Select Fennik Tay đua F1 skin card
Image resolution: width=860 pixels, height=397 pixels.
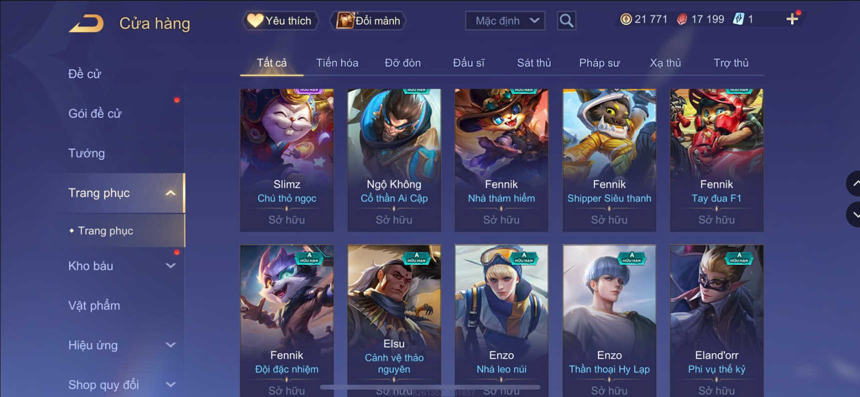point(717,160)
